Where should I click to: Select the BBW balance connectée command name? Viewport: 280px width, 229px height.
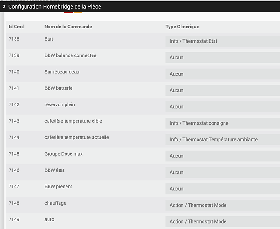pyautogui.click(x=70, y=55)
